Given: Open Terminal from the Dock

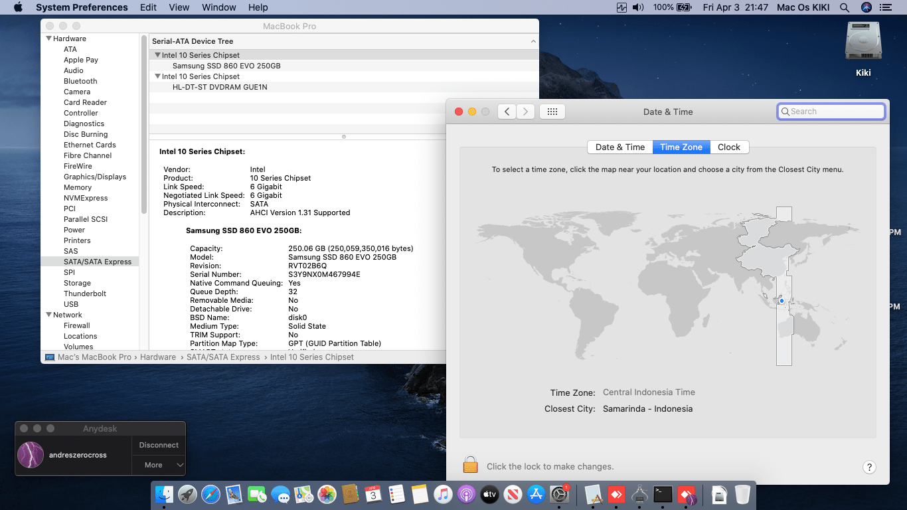Looking at the screenshot, I should coord(663,494).
